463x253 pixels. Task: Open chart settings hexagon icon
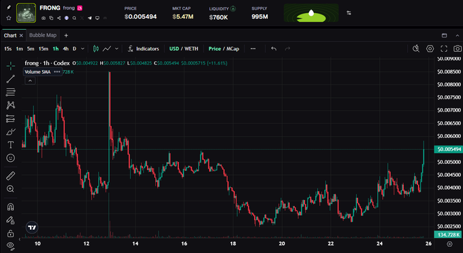[x=430, y=49]
